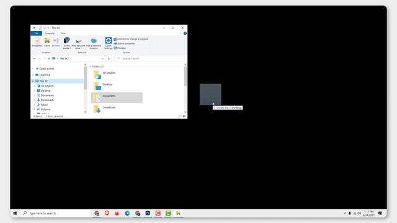Open Firefox from taskbar
The height and width of the screenshot is (223, 397).
pyautogui.click(x=117, y=213)
